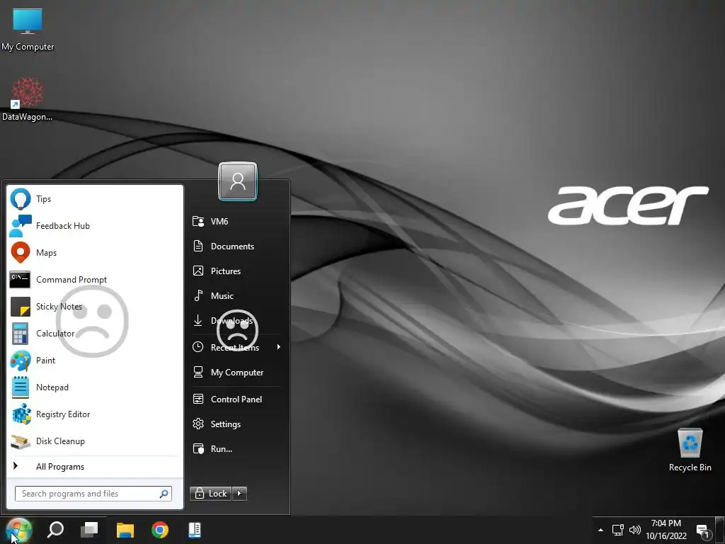Open Registry Editor
This screenshot has height=544, width=725.
point(94,414)
